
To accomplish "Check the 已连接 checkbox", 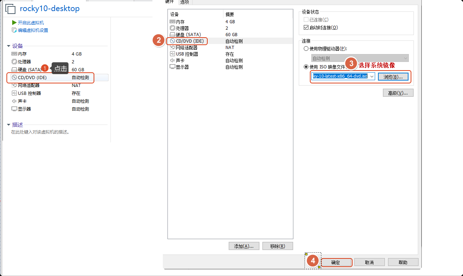I will click(x=306, y=20).
